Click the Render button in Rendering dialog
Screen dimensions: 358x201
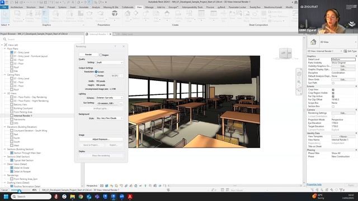pos(88,55)
